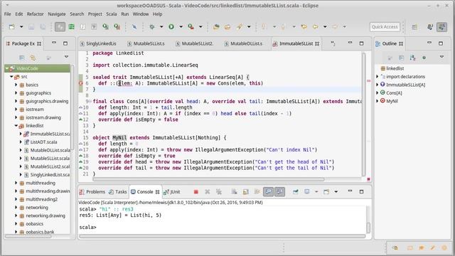Switch to the MutableDLList.s editor tab

[x=246, y=43]
